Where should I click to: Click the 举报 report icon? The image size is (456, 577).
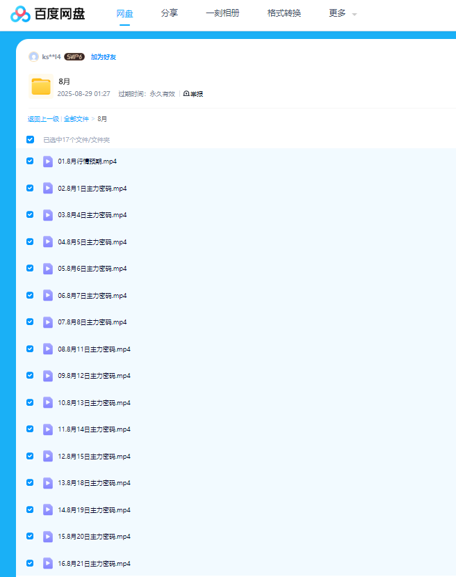pos(186,93)
